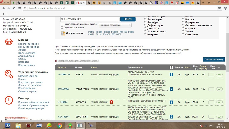229x129 pixels.
Task: Open the tab list menu in the tab bar
Action: coord(209,3)
